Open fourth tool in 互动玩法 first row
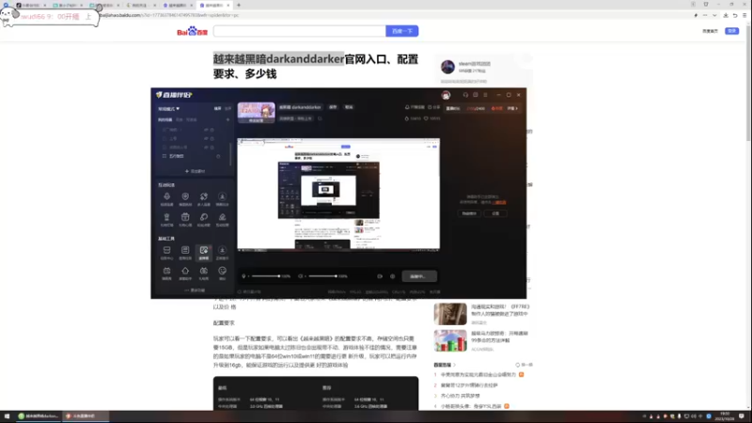Screen dimensions: 752x423 pyautogui.click(x=222, y=199)
